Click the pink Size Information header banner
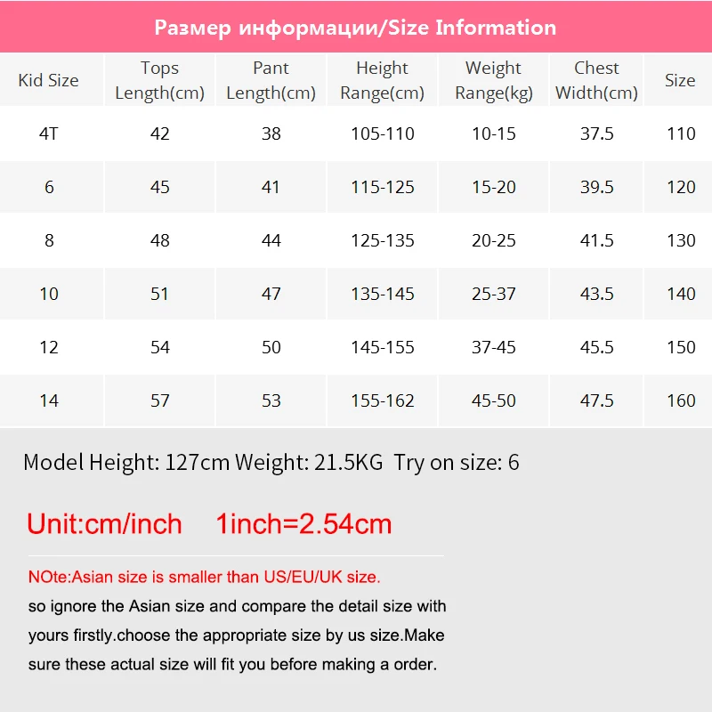This screenshot has width=712, height=712. pos(356,27)
